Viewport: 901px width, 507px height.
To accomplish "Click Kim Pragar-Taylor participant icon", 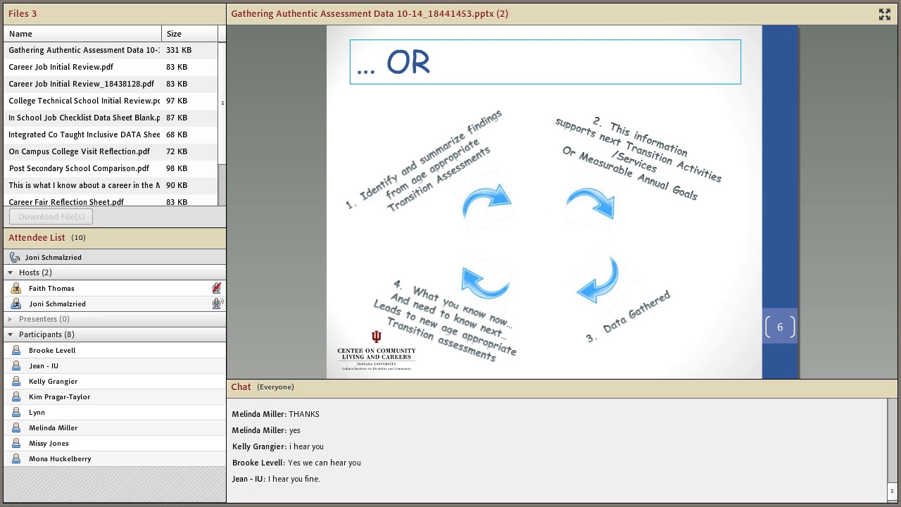I will [16, 396].
